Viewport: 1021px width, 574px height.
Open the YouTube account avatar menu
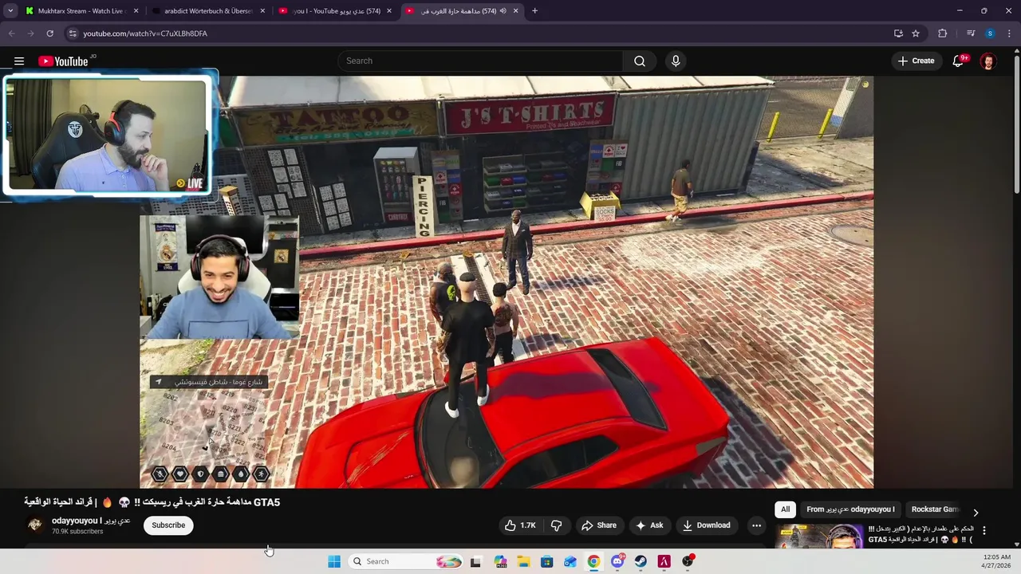pos(988,61)
